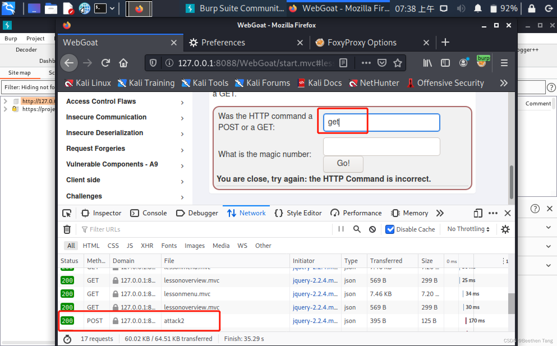This screenshot has height=346, width=557.
Task: Search network requests with magnifier icon
Action: coord(357,229)
